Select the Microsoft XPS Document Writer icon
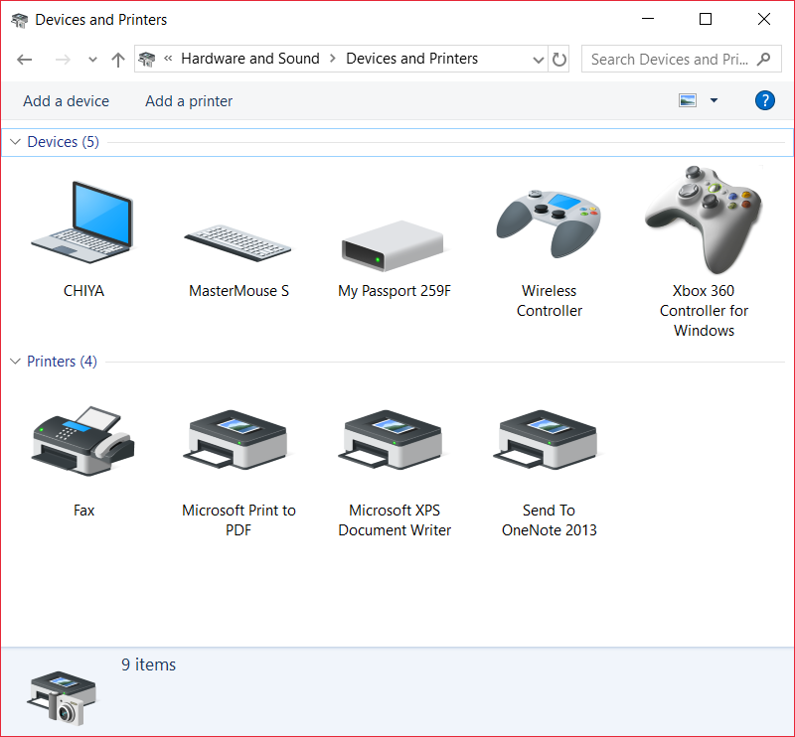This screenshot has height=737, width=795. (x=393, y=439)
